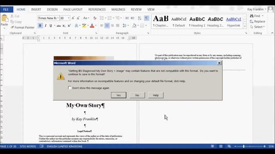This screenshot has height=154, width=275.
Task: Check Don't show this message again
Action: (70, 88)
